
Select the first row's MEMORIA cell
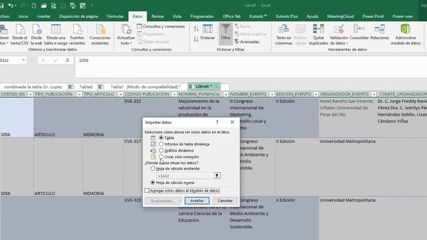click(103, 118)
